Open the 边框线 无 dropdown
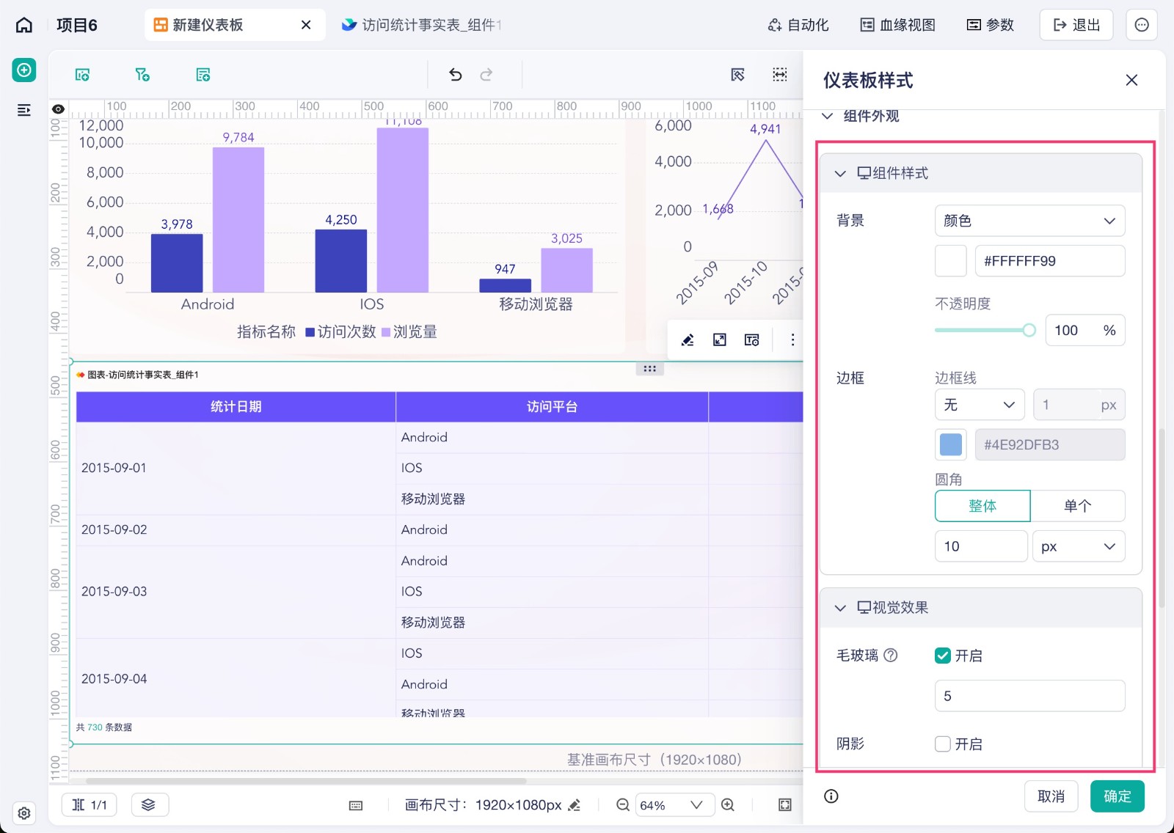 tap(980, 405)
